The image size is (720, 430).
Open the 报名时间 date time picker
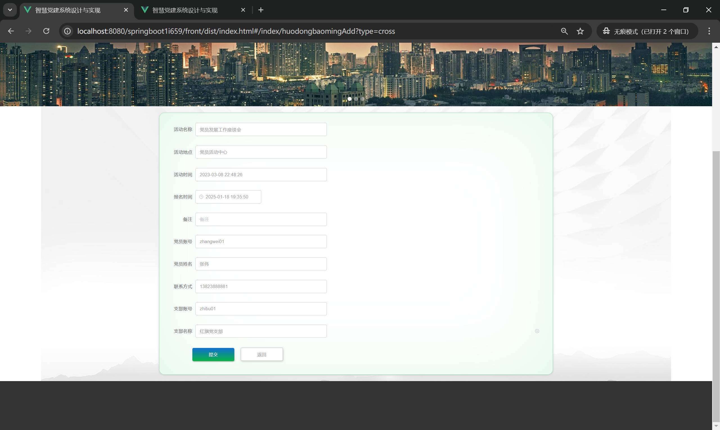coord(228,197)
